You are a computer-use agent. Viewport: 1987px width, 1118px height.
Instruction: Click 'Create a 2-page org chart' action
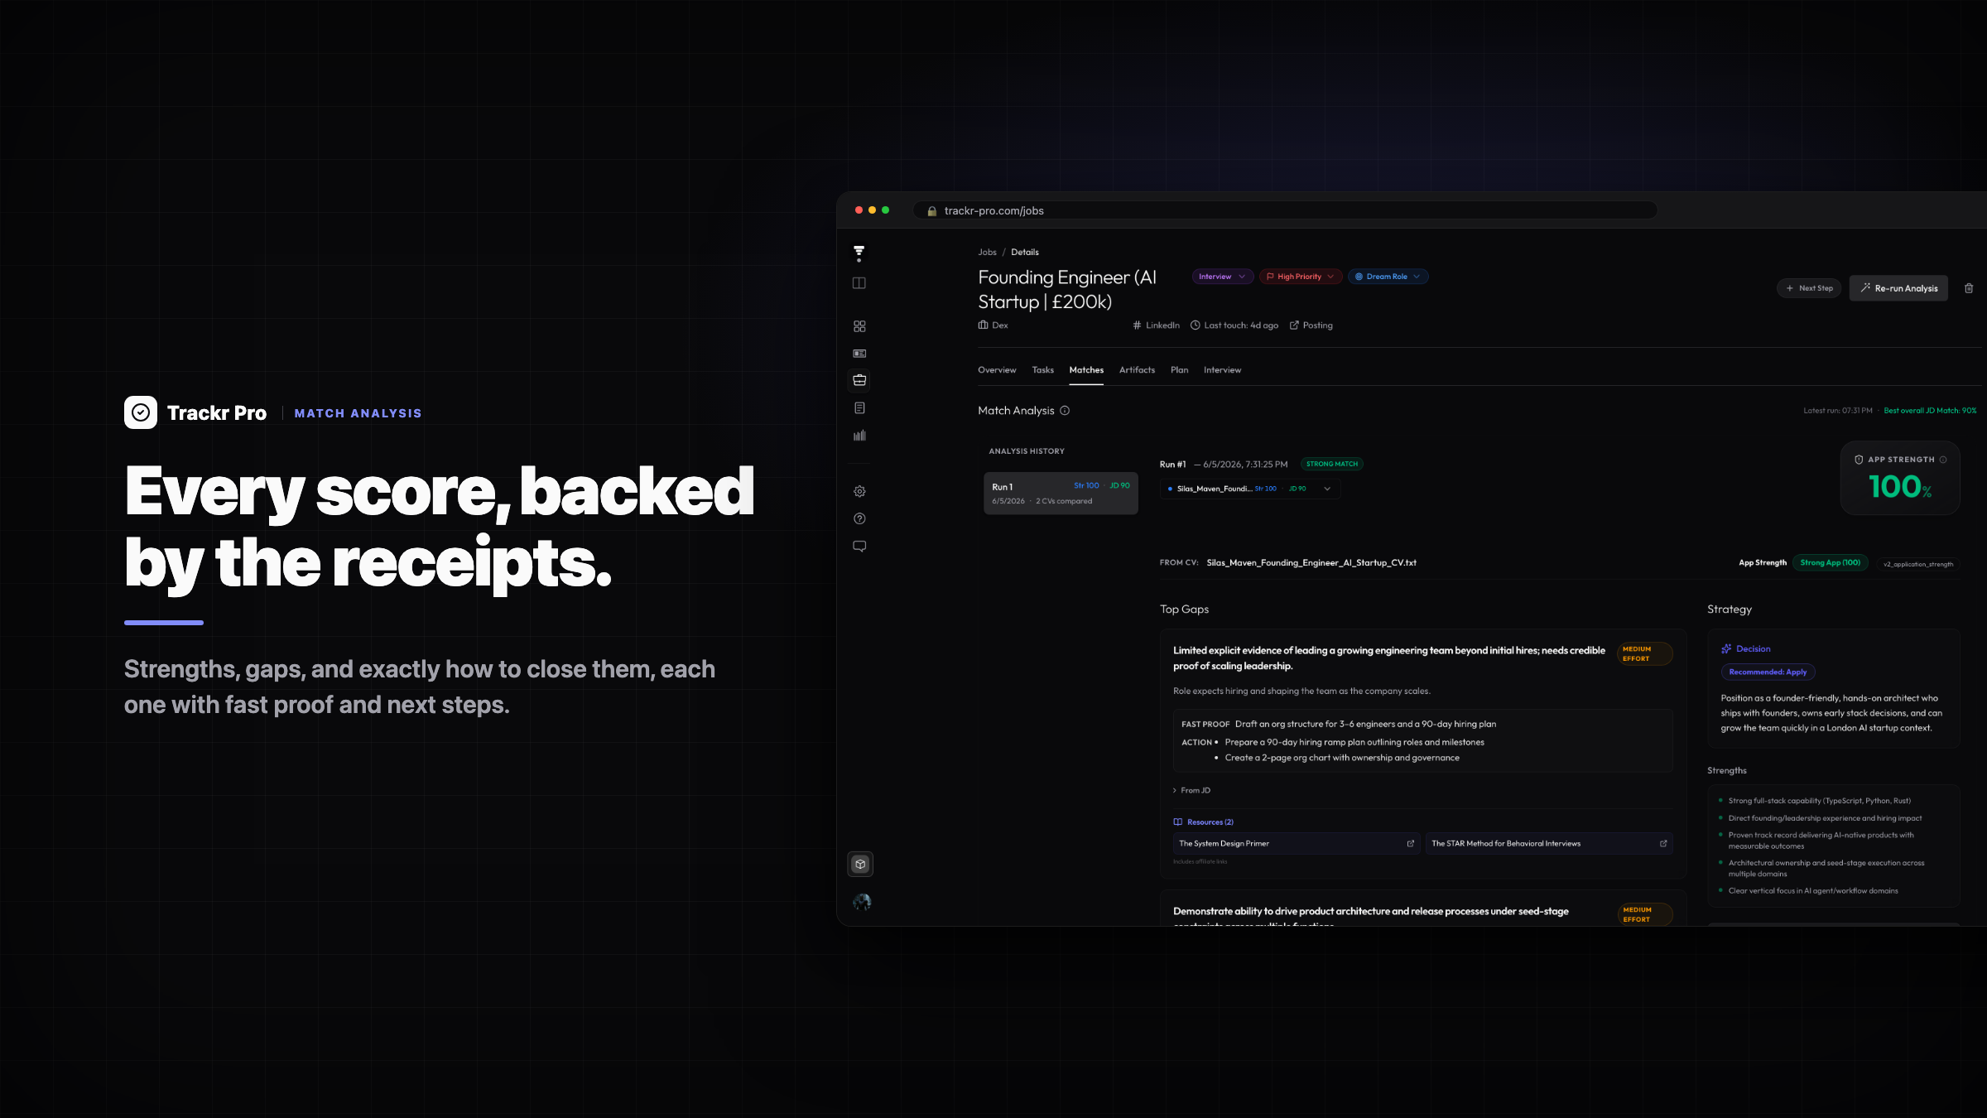pos(1342,759)
